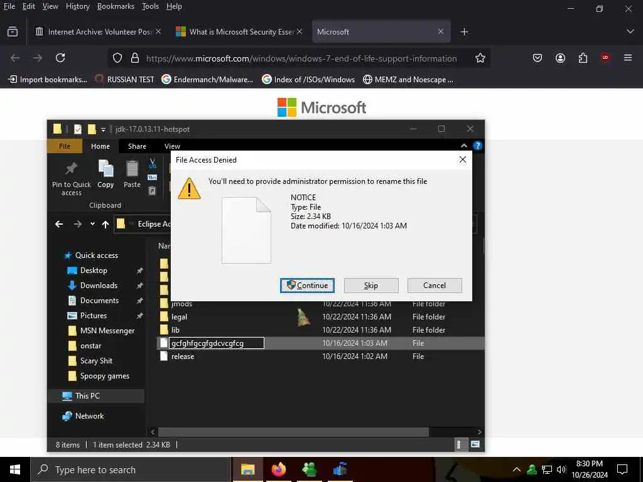The image size is (643, 482).
Task: Select the lib folder row
Action: tap(320, 330)
